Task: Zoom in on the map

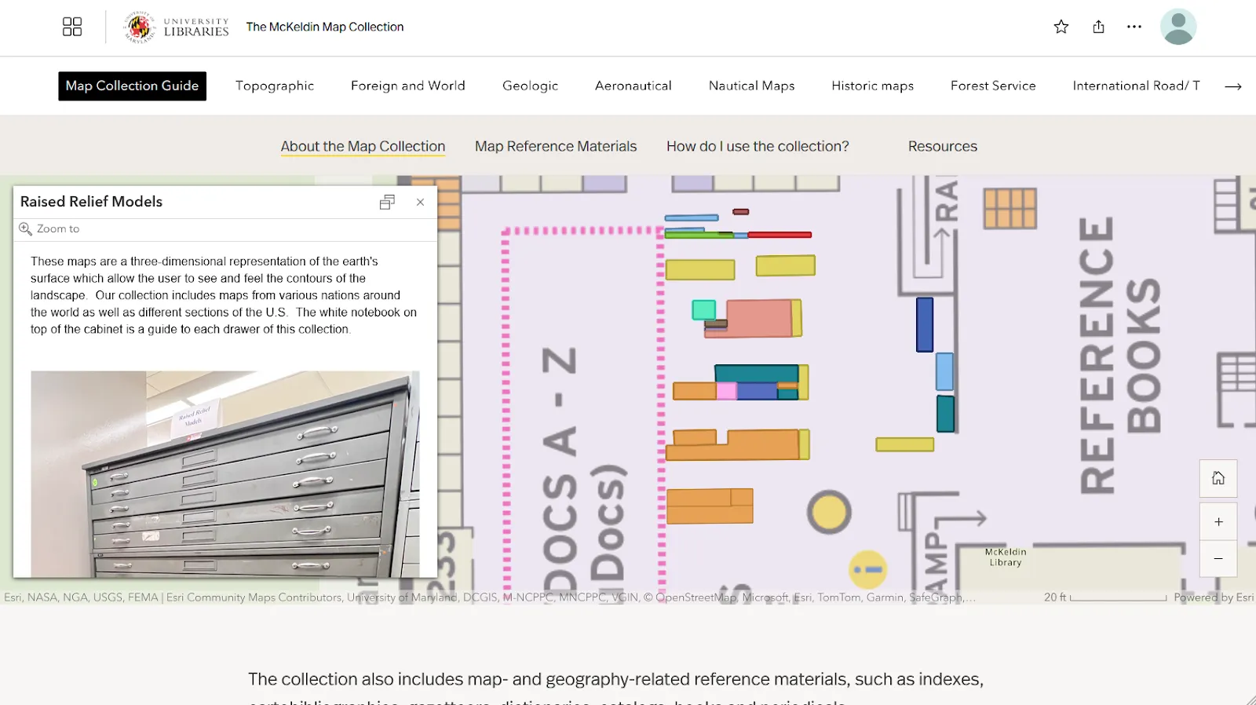Action: click(1218, 521)
